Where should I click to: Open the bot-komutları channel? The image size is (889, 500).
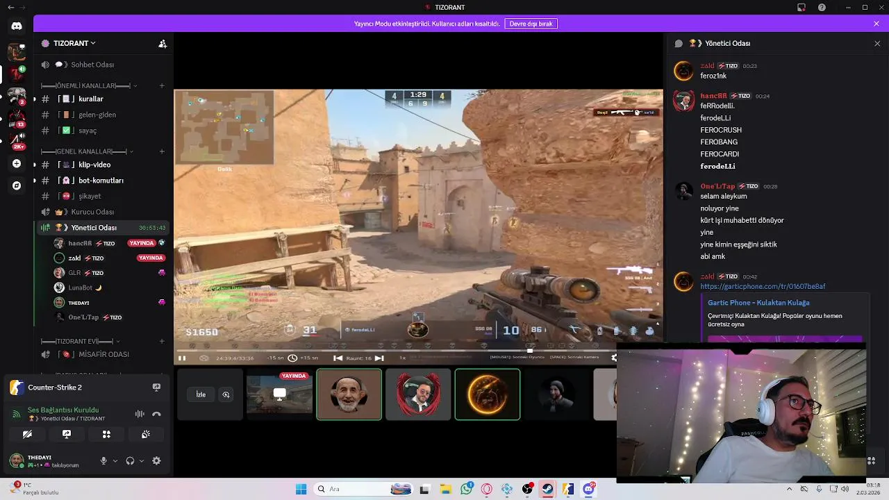pyautogui.click(x=103, y=181)
